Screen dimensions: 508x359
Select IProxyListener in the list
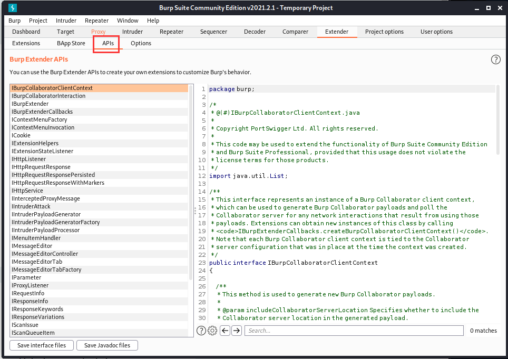tap(99, 285)
